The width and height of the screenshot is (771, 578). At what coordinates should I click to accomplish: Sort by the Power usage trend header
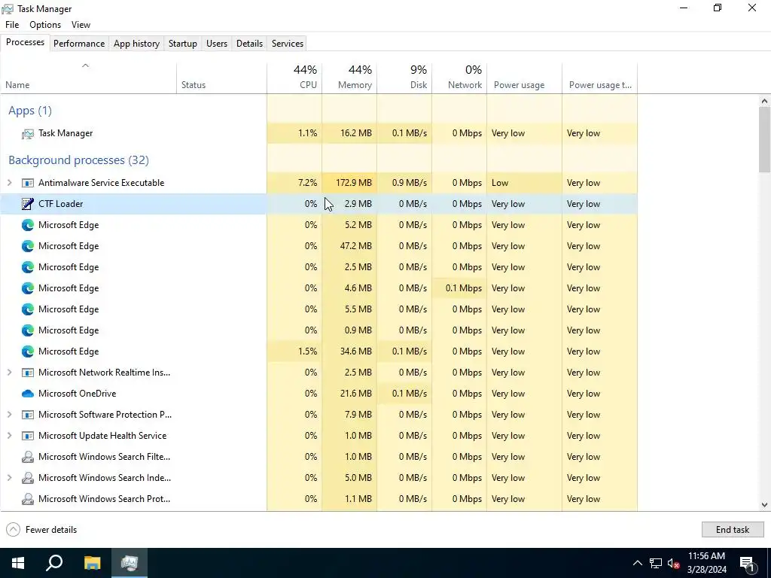(x=600, y=78)
